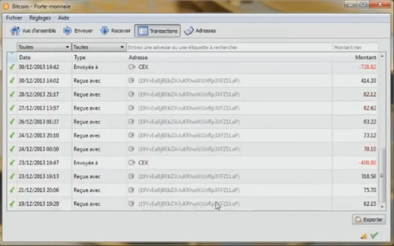Select the date 30/12/2013 14:42
Screen dimensions: 394x246
pos(39,67)
